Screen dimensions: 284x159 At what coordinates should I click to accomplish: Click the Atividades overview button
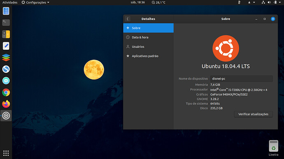(10, 2)
